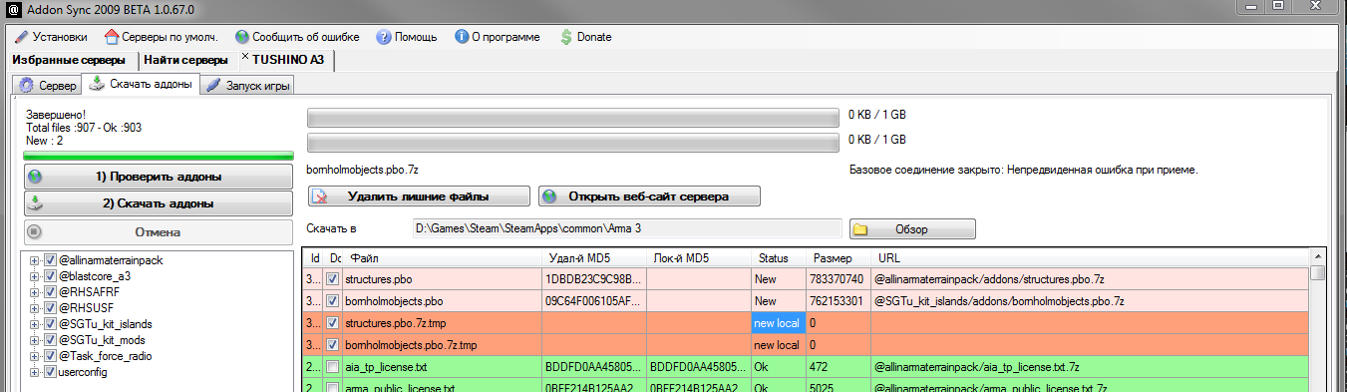Uncheck the structures.pbo.7z.tmp row checkbox

coord(333,323)
